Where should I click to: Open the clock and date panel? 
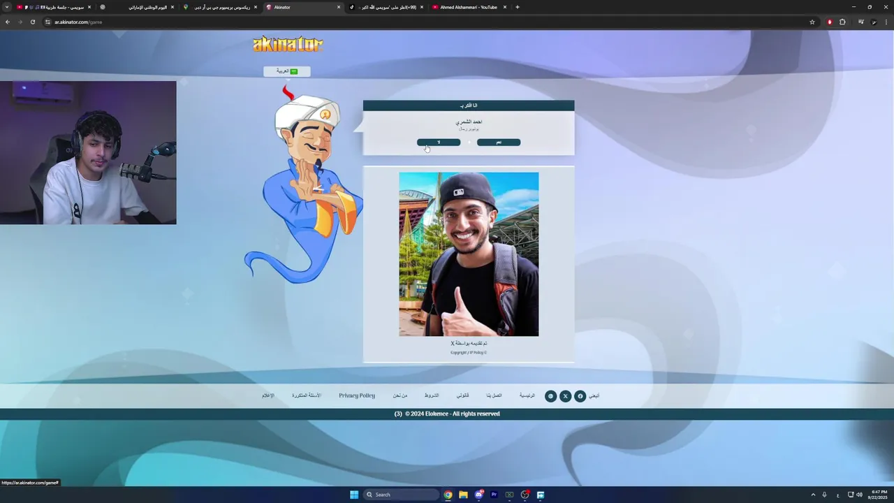[878, 495]
